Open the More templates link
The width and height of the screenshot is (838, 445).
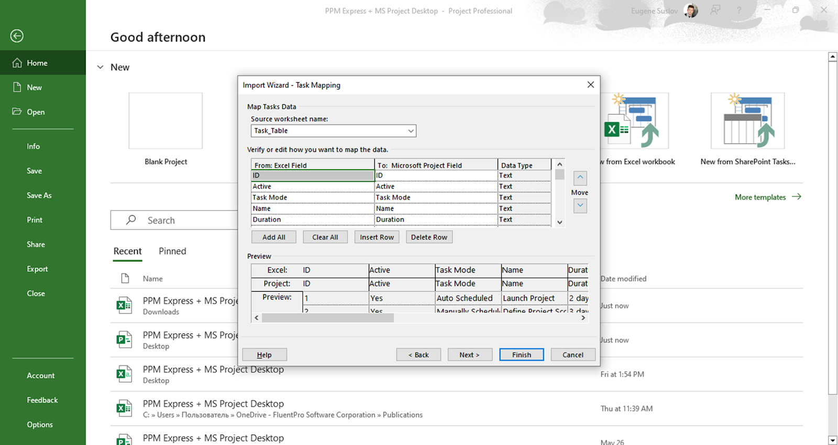pos(768,197)
